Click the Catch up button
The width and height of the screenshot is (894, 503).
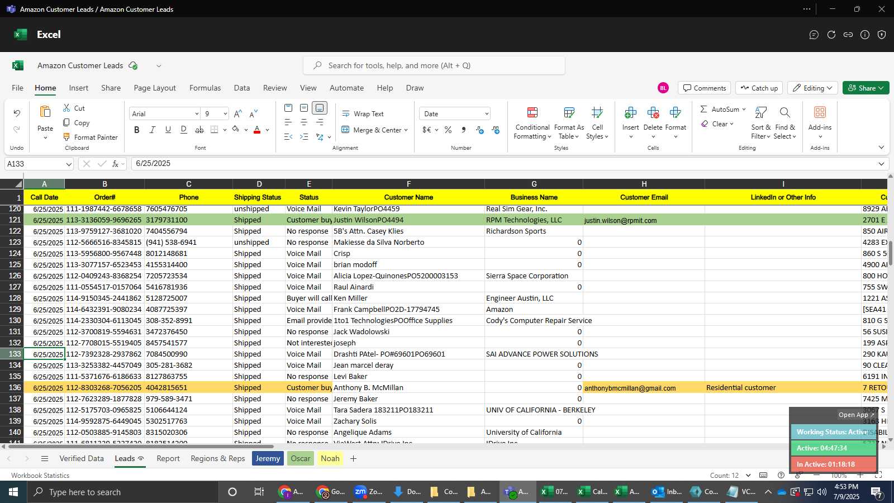(759, 88)
